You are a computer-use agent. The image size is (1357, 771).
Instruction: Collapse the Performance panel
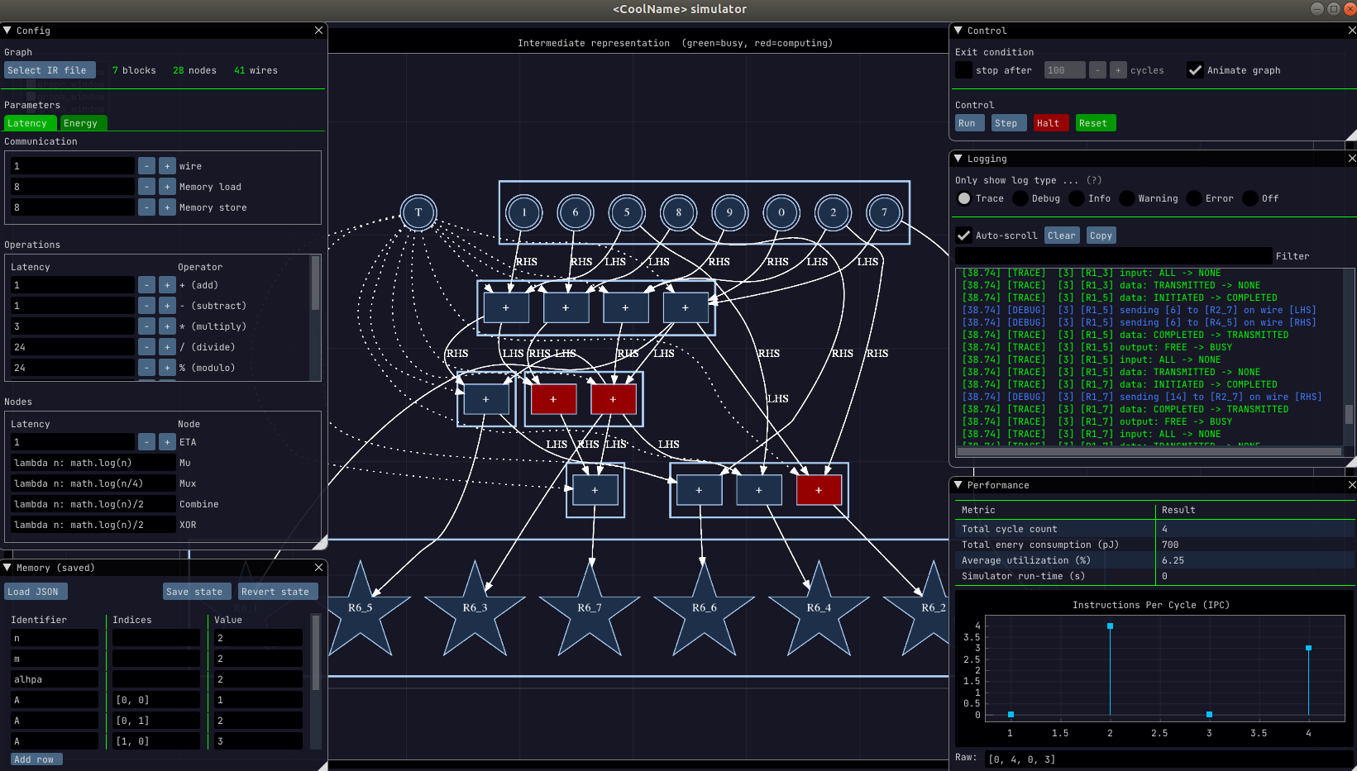pyautogui.click(x=958, y=485)
